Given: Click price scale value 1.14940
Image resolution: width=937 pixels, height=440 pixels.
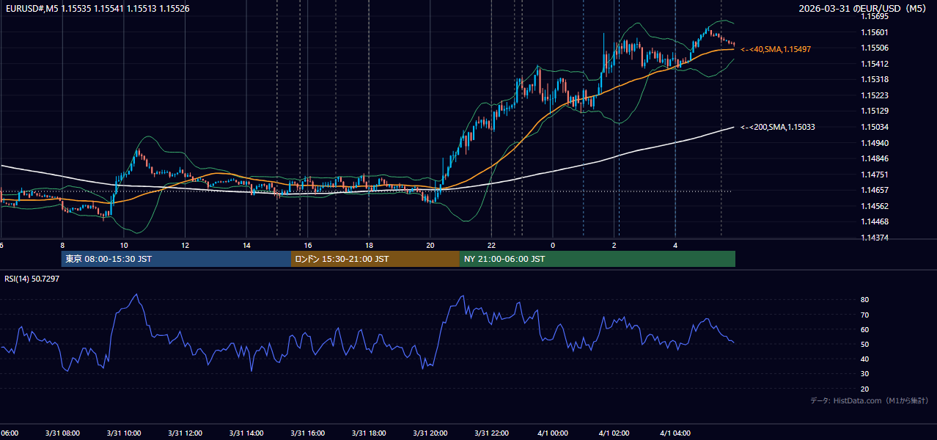Looking at the screenshot, I should click(x=874, y=143).
